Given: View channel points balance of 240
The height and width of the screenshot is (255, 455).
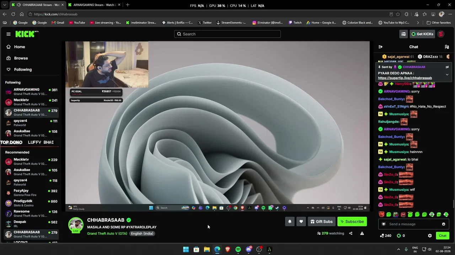Looking at the screenshot, I should 386,236.
